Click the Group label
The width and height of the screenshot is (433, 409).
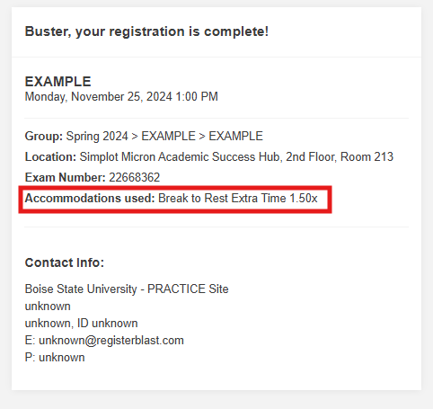[x=44, y=137]
